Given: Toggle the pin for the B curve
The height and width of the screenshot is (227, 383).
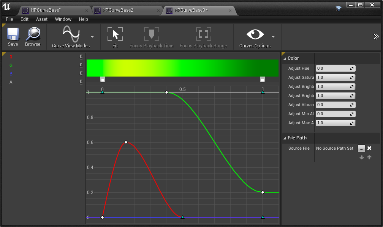Looking at the screenshot, I should tap(81, 74).
